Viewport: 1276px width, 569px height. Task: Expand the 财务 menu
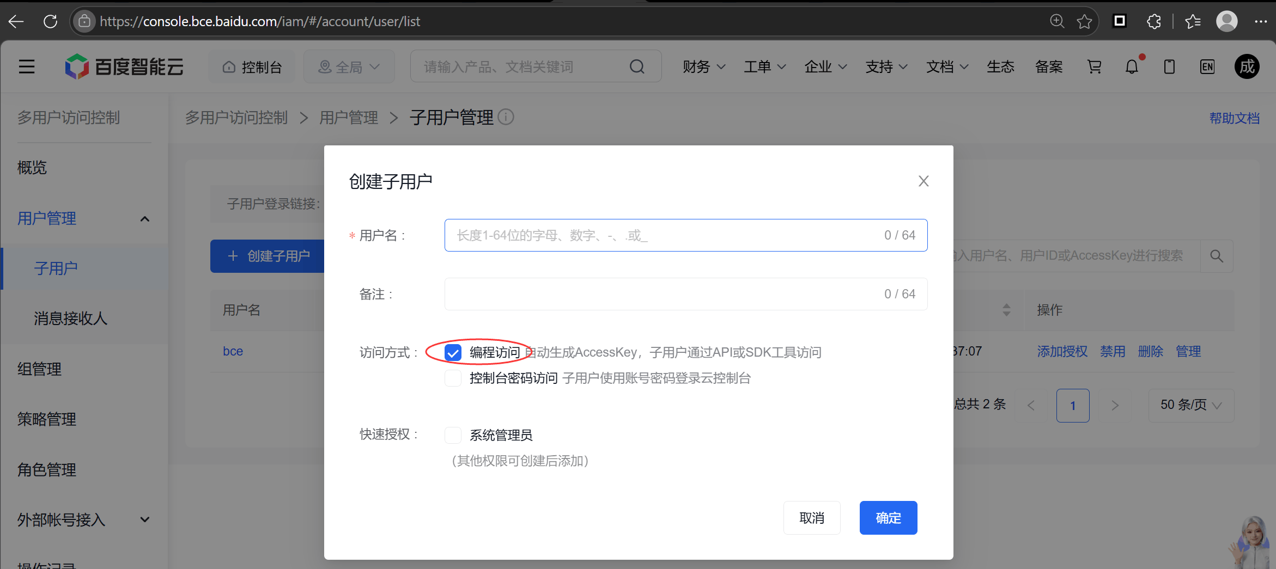[704, 66]
